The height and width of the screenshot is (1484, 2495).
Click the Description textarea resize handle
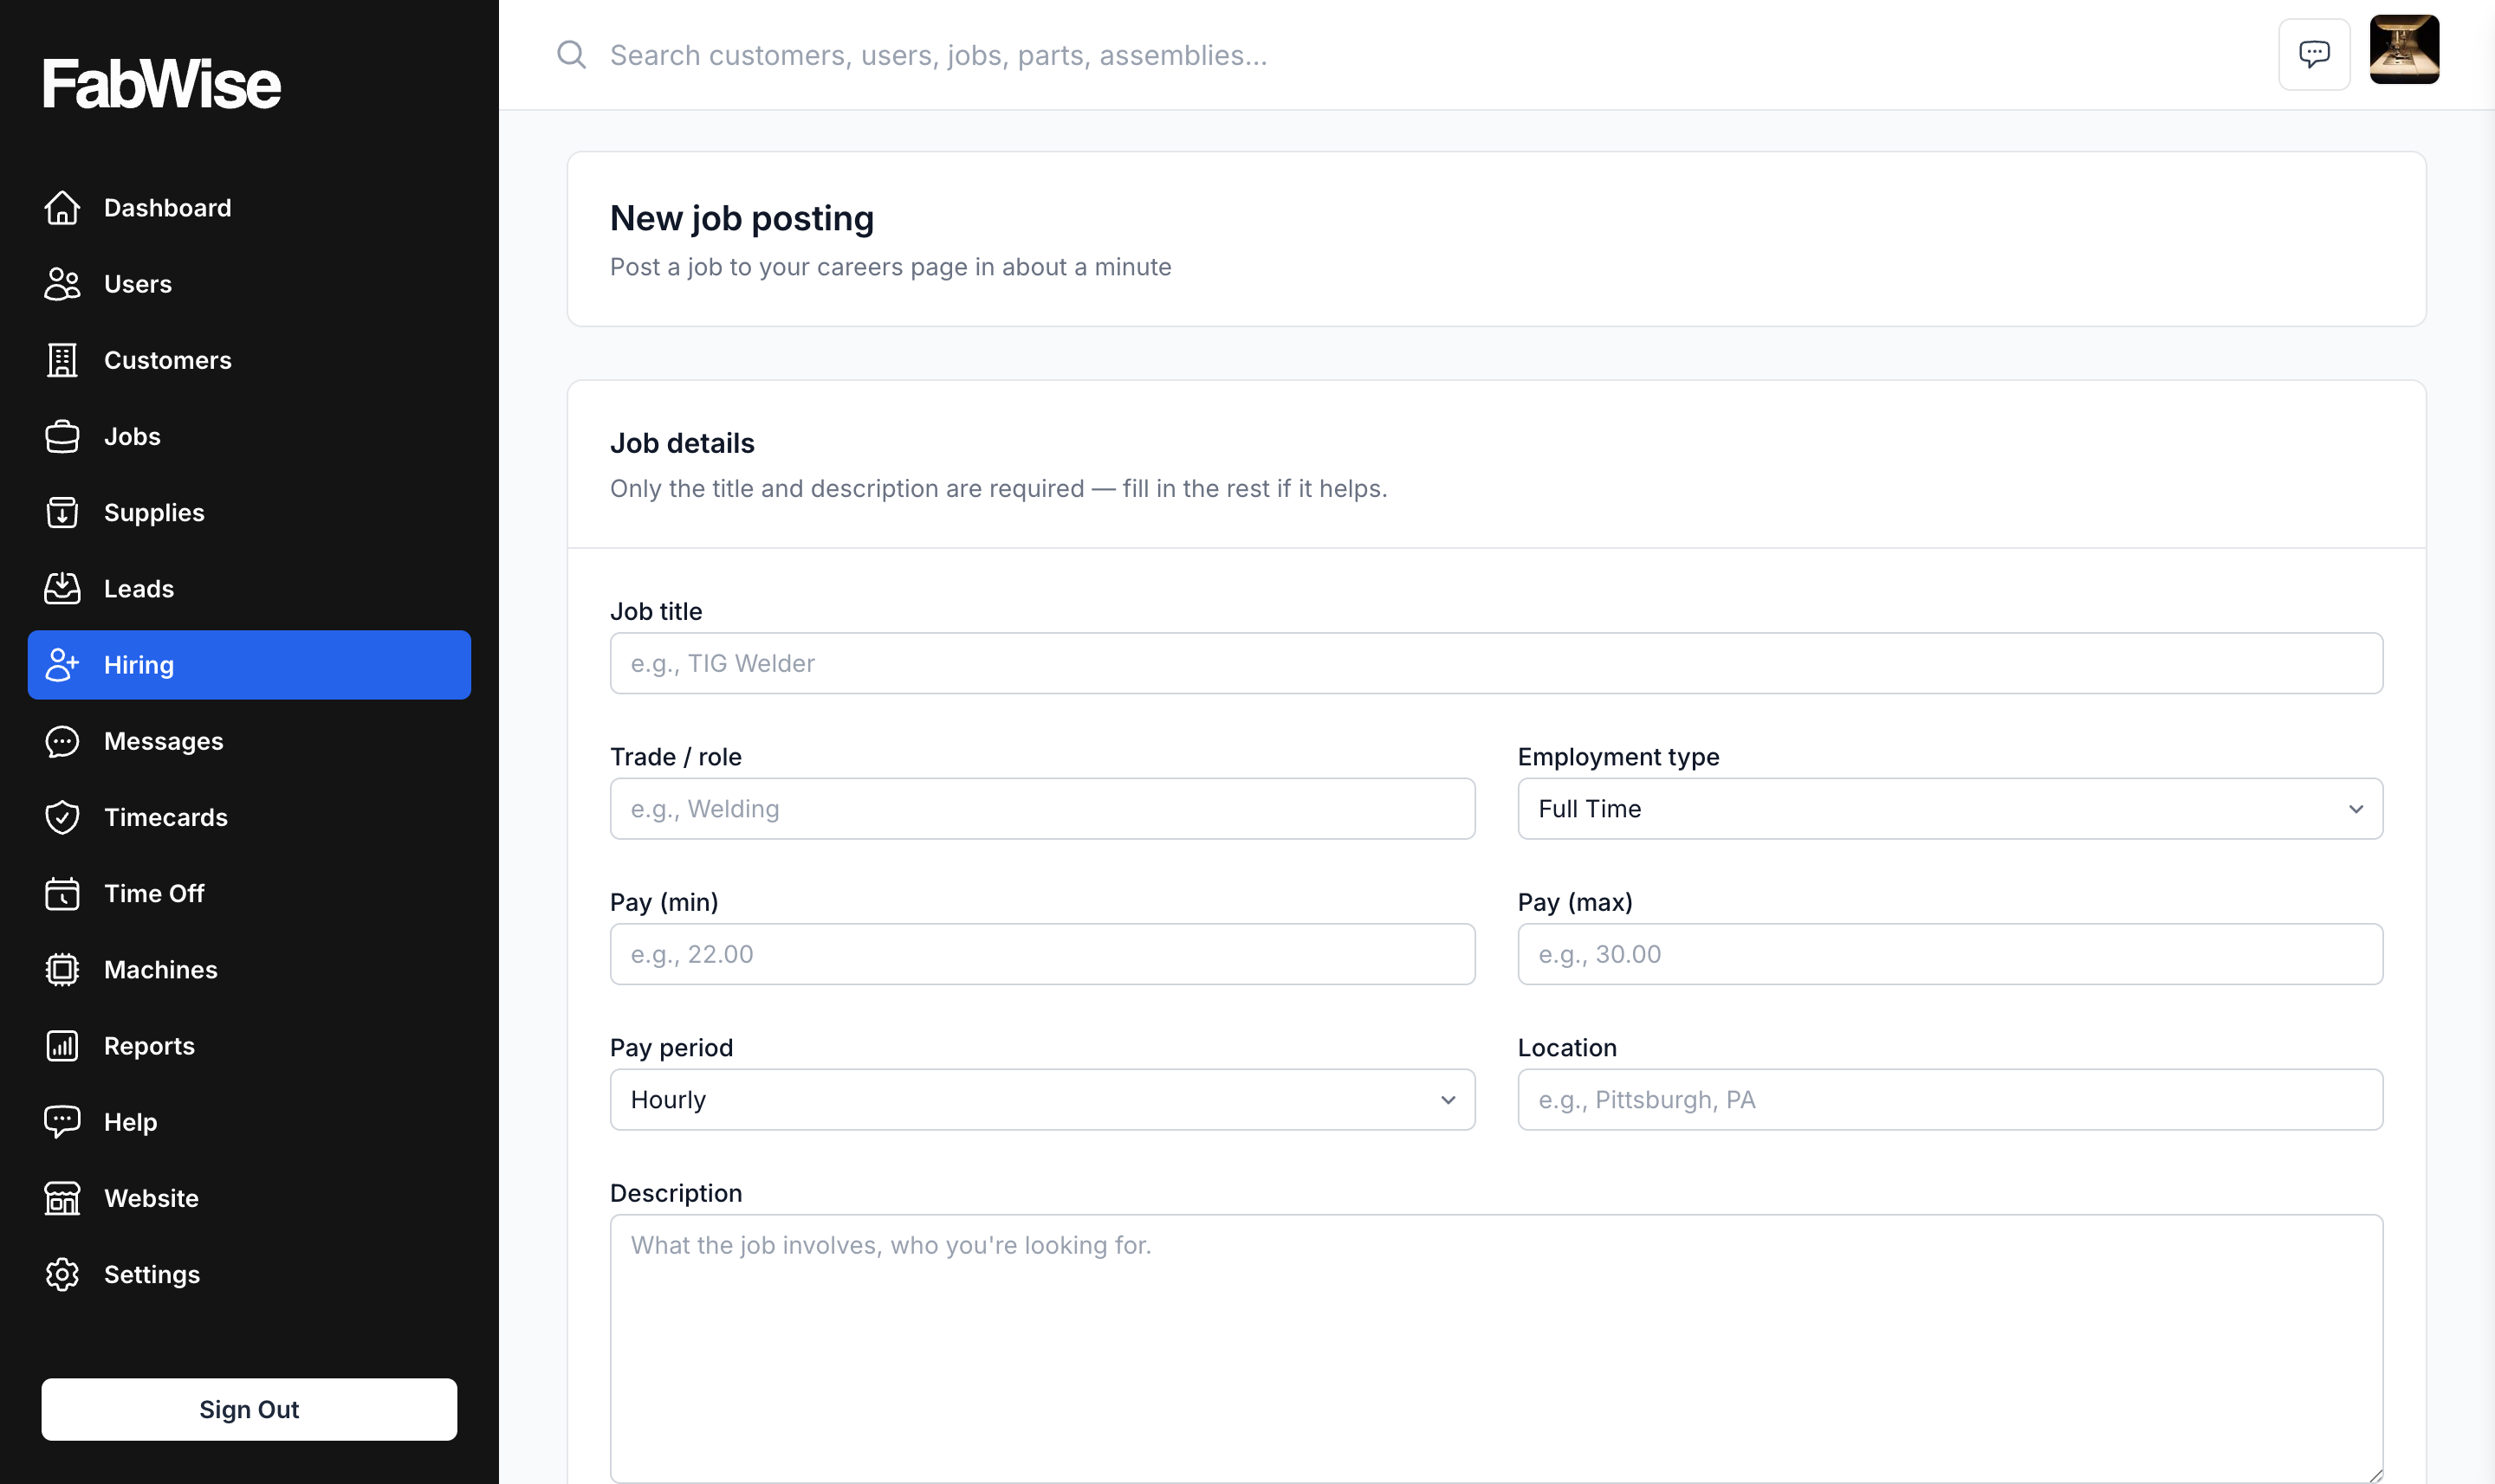[2375, 1475]
